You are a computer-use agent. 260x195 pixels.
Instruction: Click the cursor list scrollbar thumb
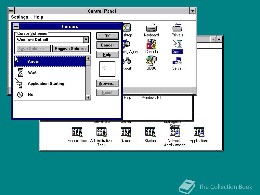coord(88,63)
